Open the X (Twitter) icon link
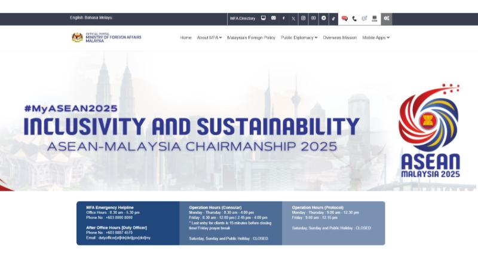Image resolution: width=478 pixels, height=266 pixels. [x=293, y=19]
